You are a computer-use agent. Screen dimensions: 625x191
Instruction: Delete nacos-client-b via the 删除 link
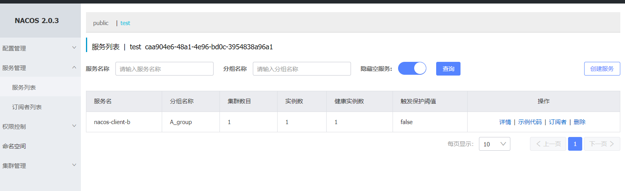click(579, 122)
